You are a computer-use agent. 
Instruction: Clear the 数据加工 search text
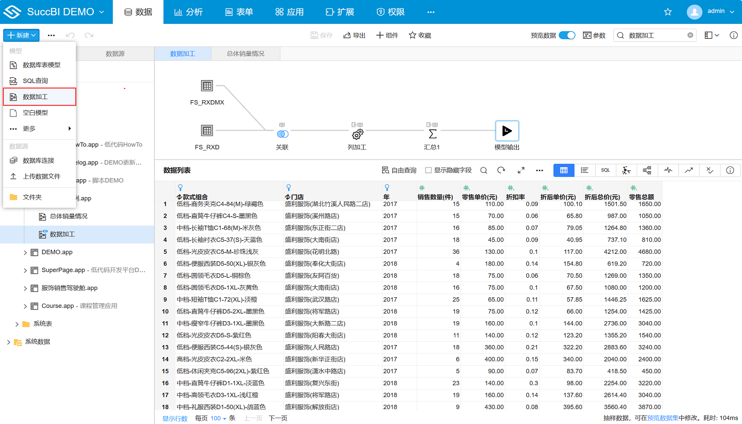690,35
